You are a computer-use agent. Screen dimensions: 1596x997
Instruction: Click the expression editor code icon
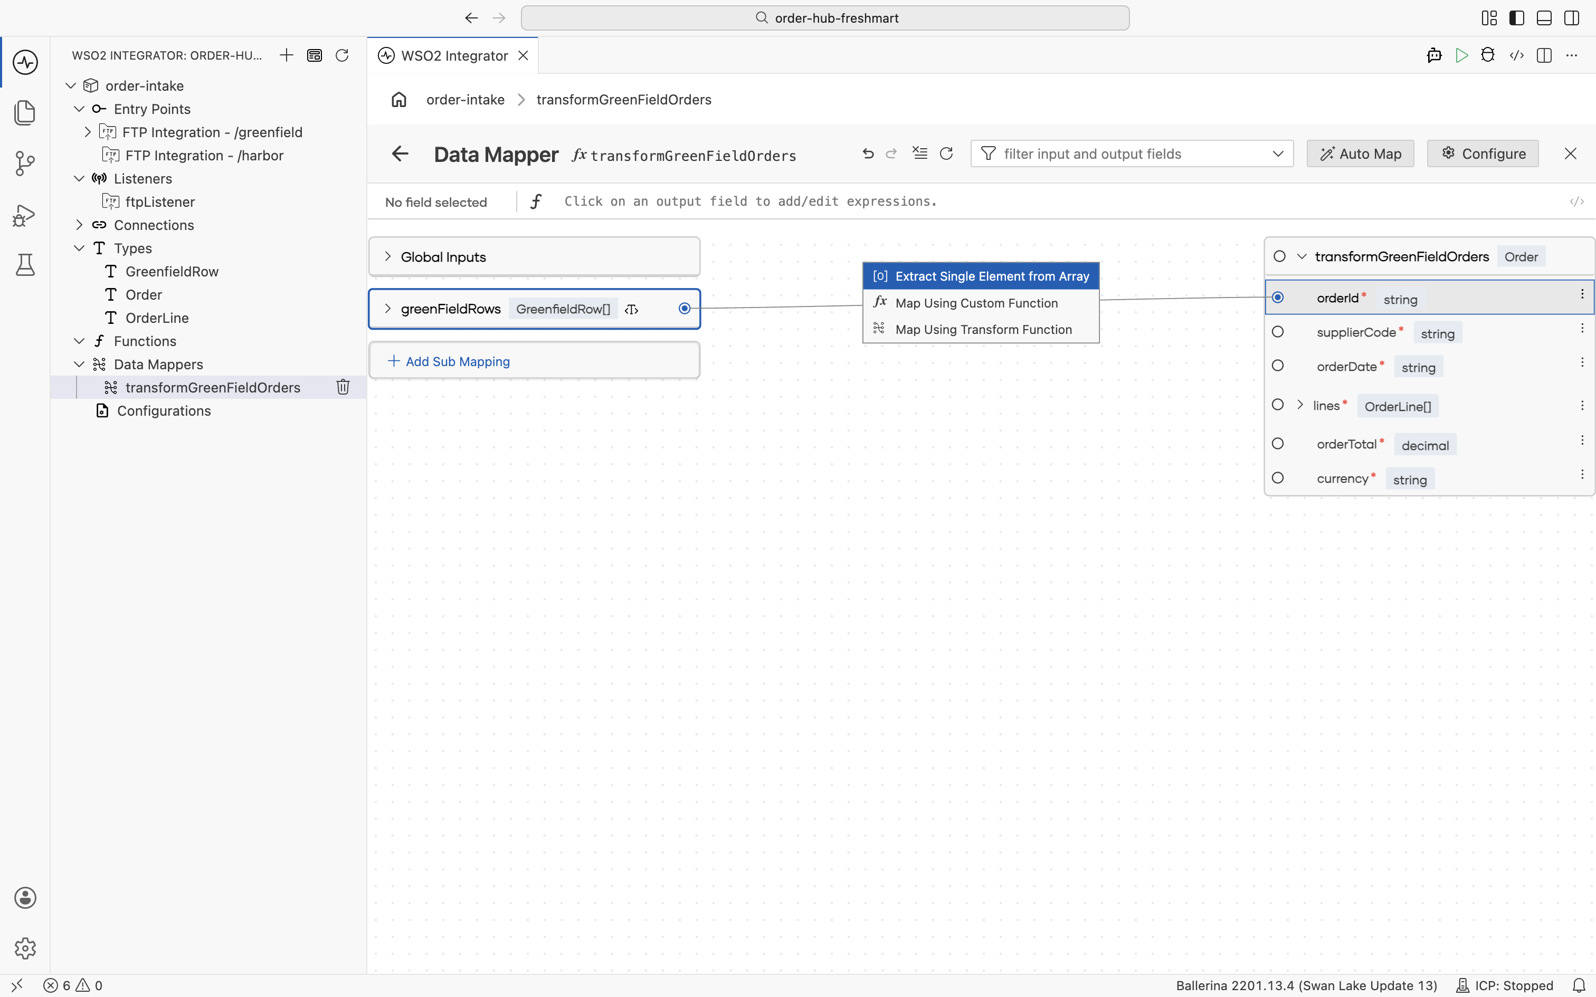coord(1577,202)
